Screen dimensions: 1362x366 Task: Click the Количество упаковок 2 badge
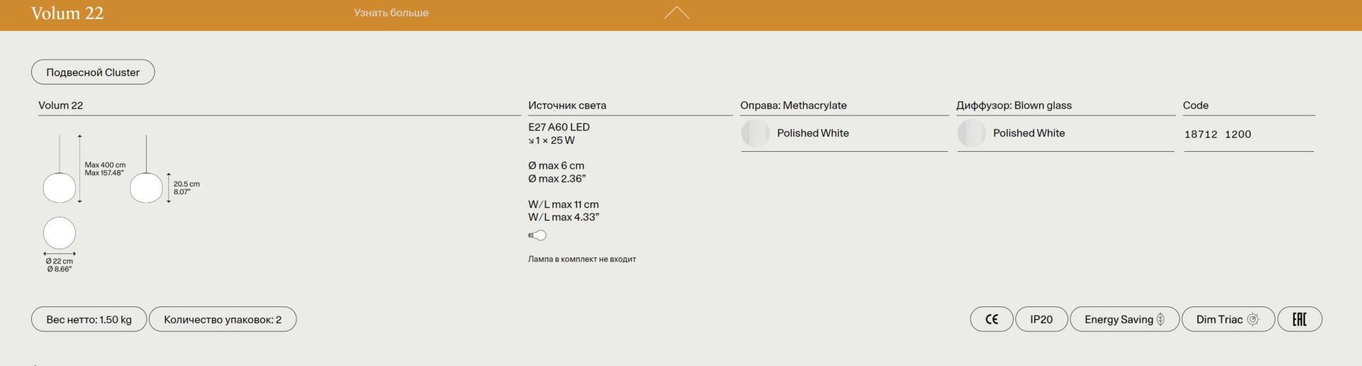coord(222,319)
